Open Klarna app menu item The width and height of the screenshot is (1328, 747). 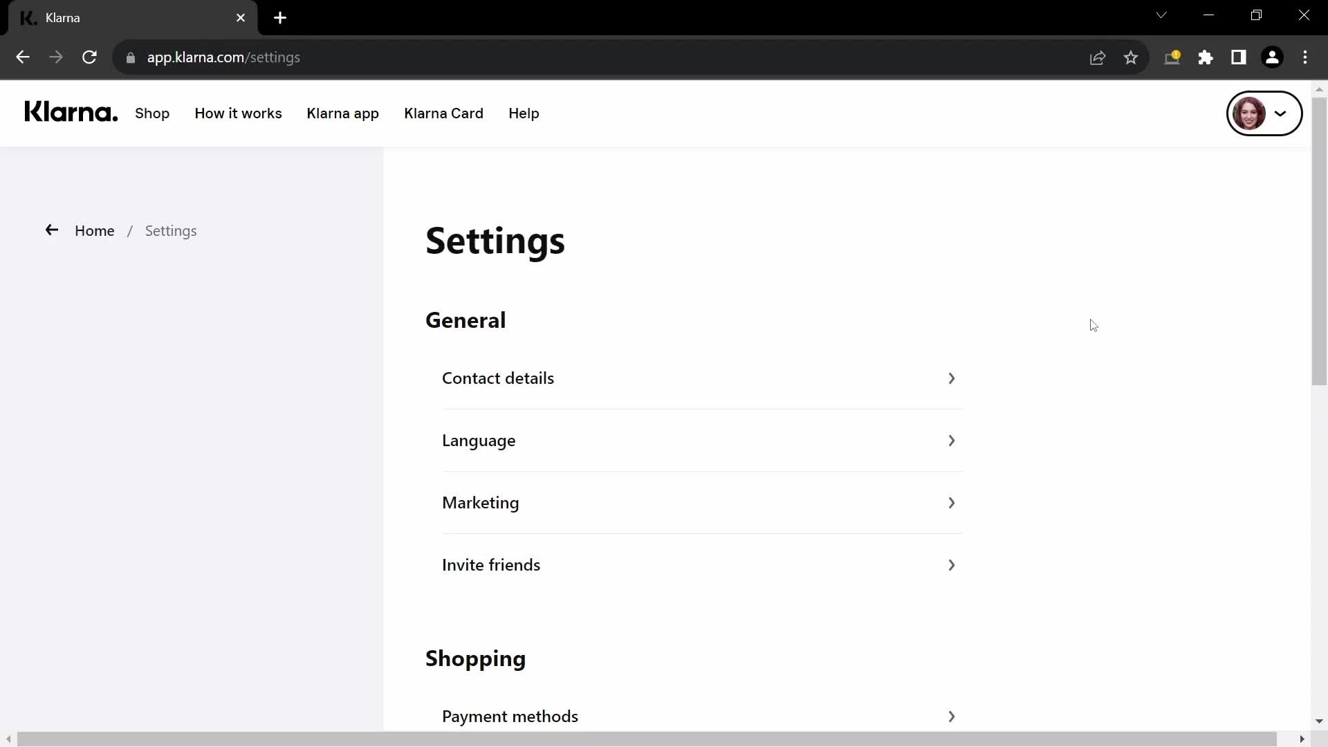click(x=342, y=113)
